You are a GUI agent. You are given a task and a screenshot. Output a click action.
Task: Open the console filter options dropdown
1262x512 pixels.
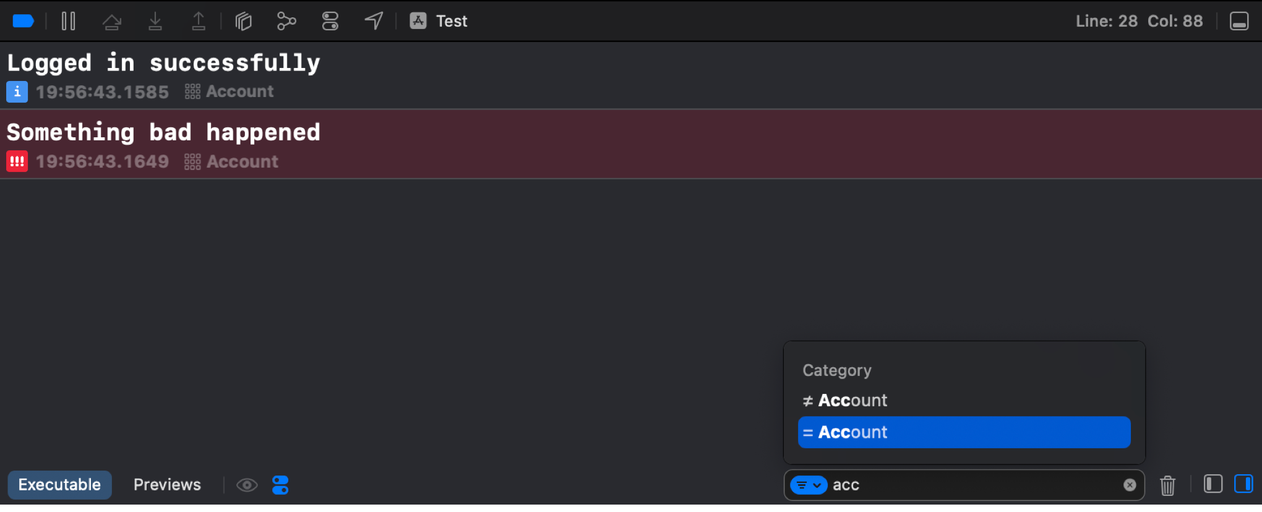[809, 485]
